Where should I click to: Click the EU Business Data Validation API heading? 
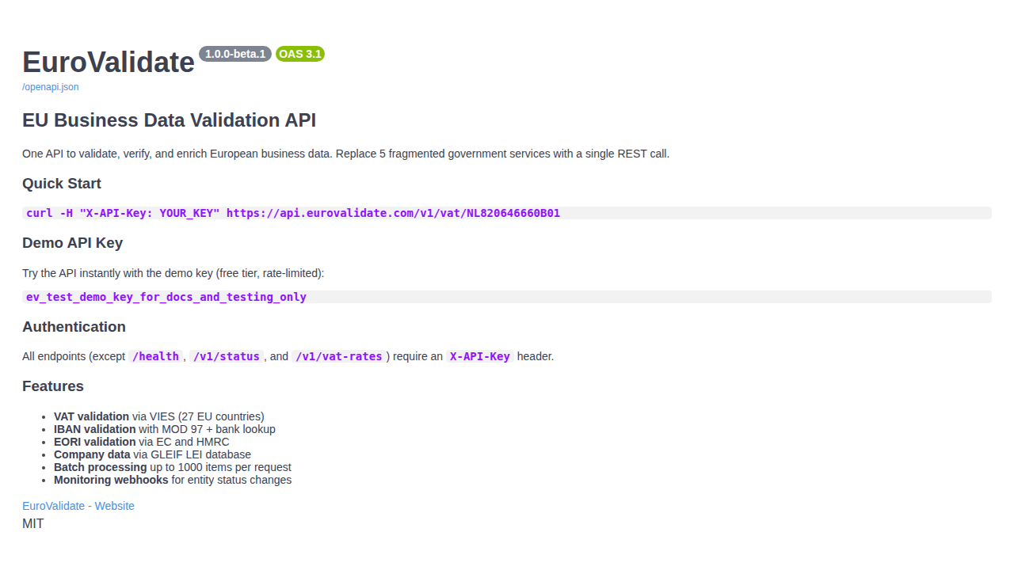[170, 120]
